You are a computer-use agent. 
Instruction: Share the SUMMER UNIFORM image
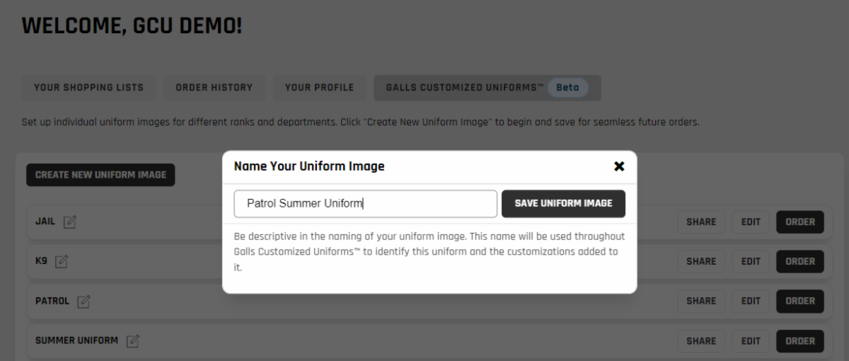[701, 341]
